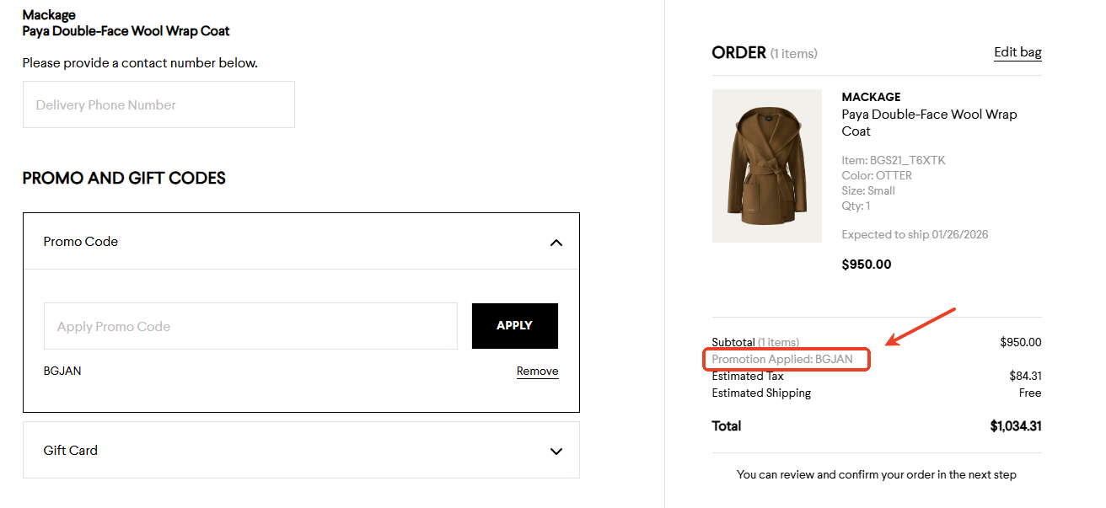Click the coat product thumbnail image
The image size is (1106, 508).
tap(766, 166)
